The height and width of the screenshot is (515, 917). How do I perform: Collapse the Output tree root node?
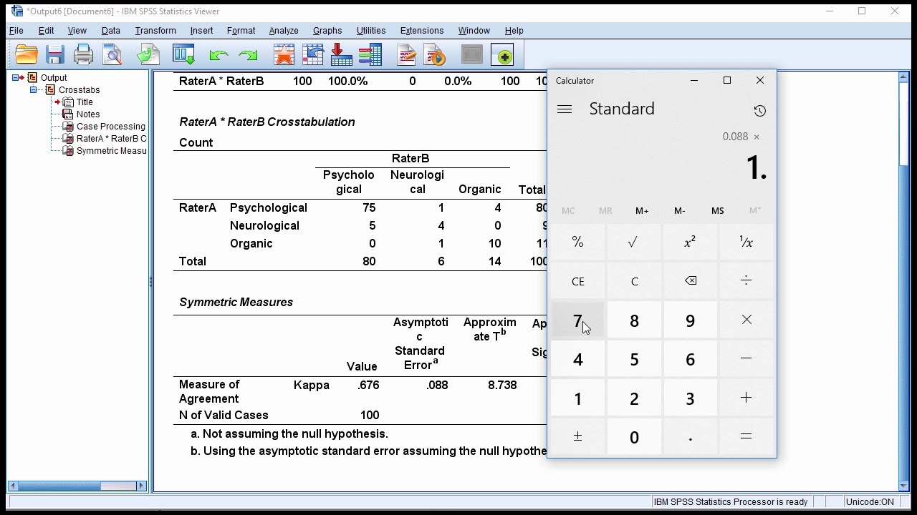click(15, 78)
